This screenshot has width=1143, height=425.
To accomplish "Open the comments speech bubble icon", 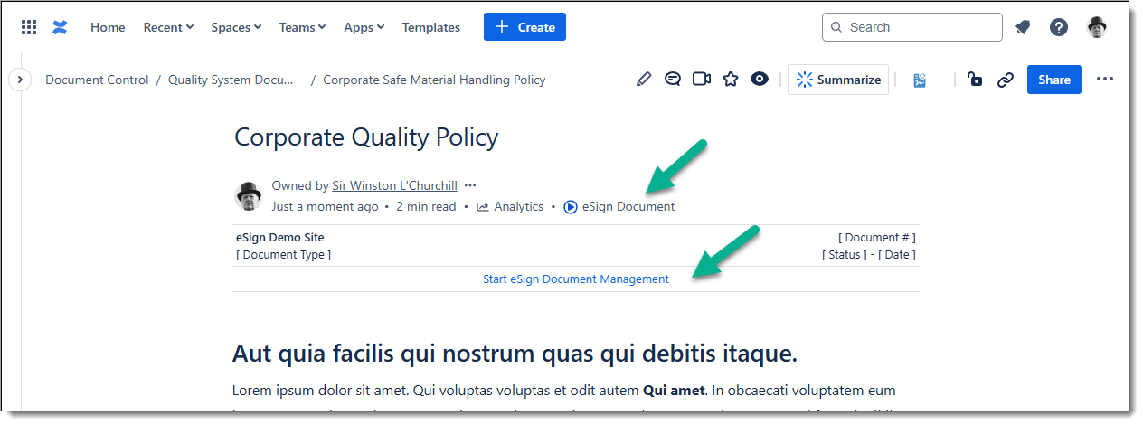I will point(673,80).
